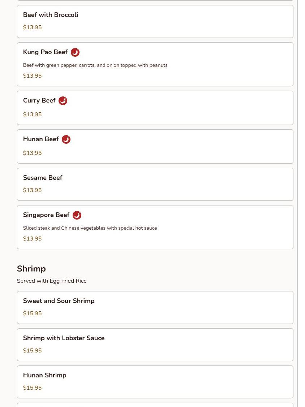The height and width of the screenshot is (407, 305).
Task: Click the spicy pepper icon beside Hunan Beef
Action: (x=66, y=139)
